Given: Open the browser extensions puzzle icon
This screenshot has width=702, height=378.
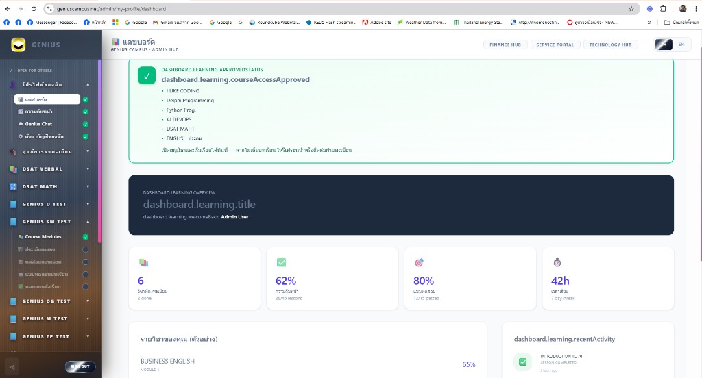Looking at the screenshot, I should [663, 8].
